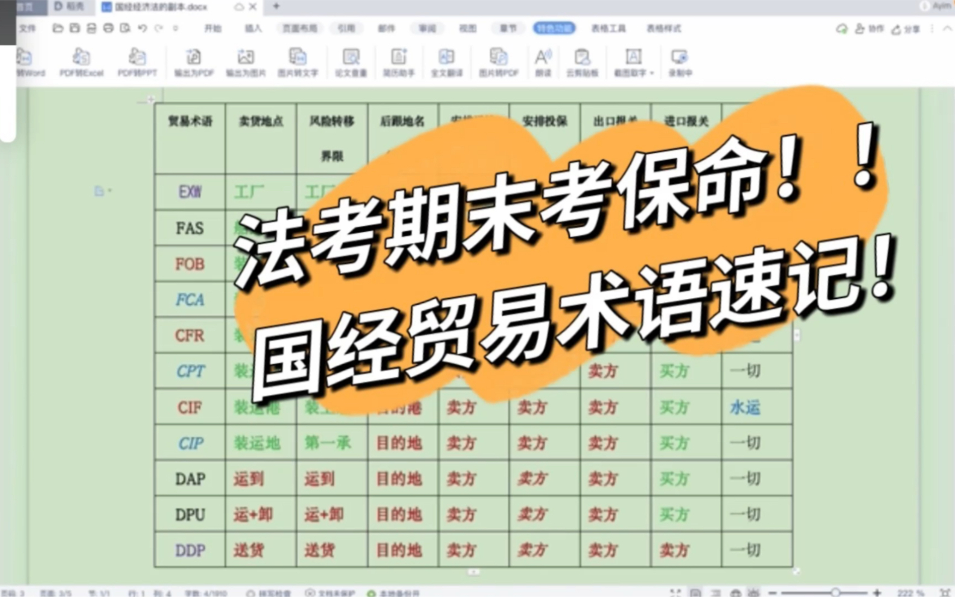Collapse the ribbon with the chevron
Screen dimensions: 955x597
coord(947,28)
